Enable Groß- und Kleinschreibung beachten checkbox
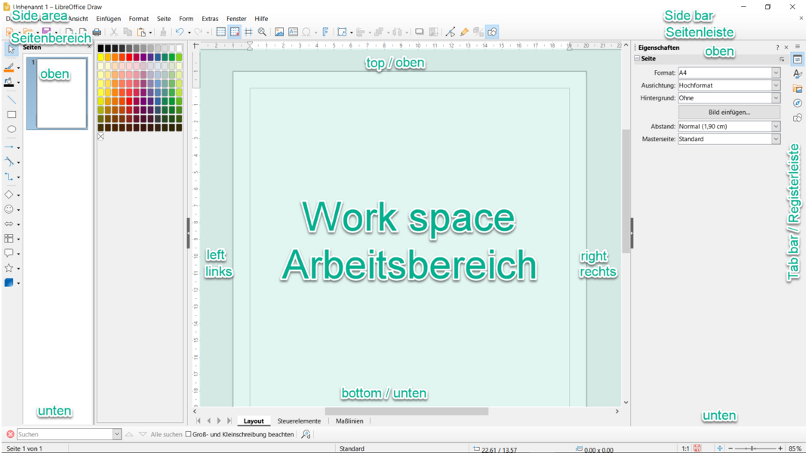 (189, 434)
